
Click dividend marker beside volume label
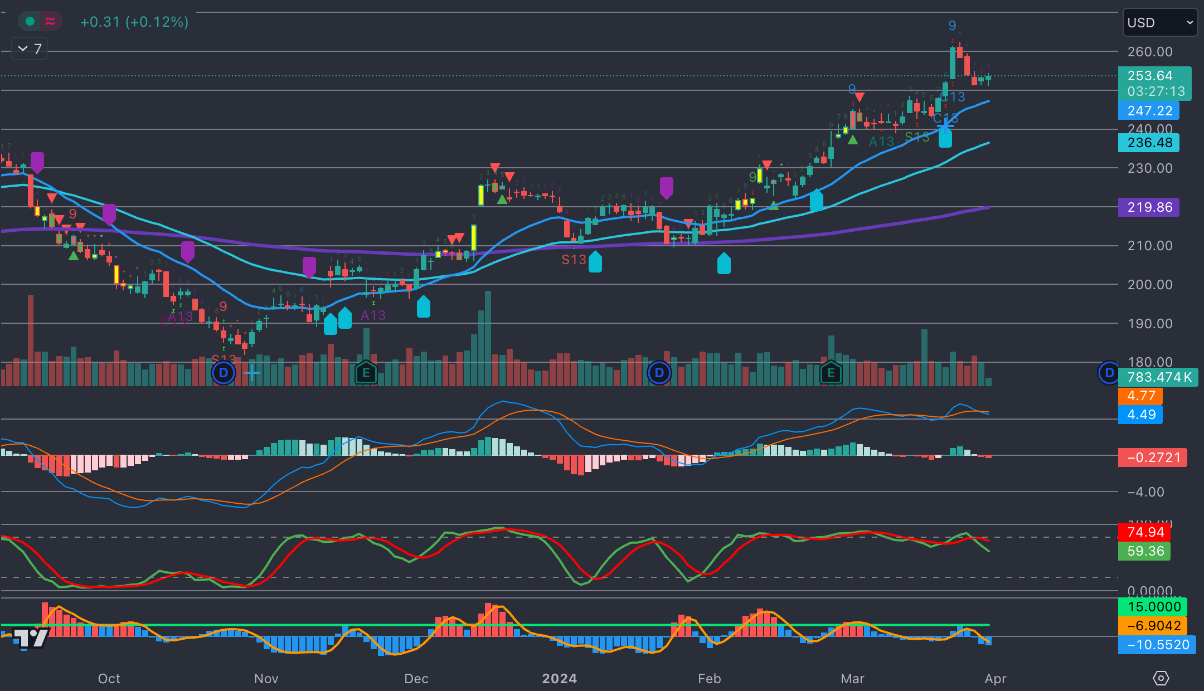pyautogui.click(x=1109, y=373)
